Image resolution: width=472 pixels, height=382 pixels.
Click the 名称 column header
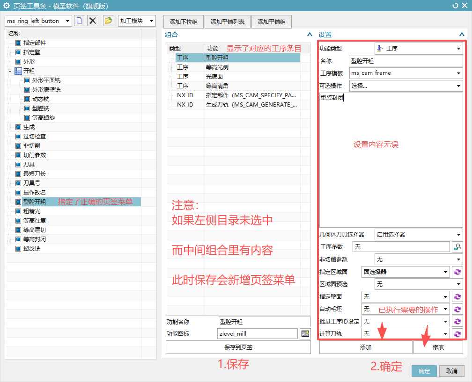73,33
